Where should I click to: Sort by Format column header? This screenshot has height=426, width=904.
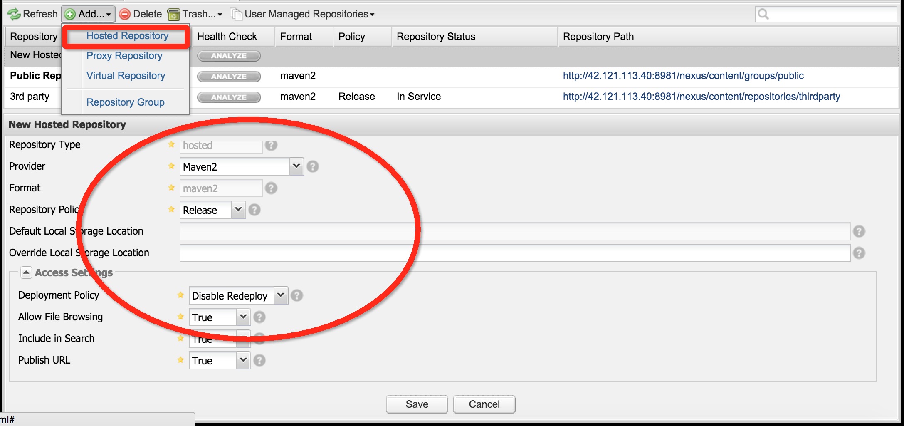coord(304,37)
